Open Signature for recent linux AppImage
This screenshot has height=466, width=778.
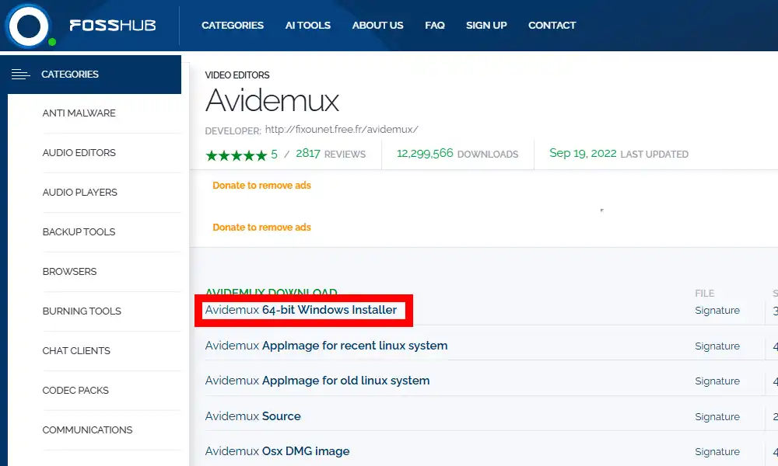pos(717,346)
